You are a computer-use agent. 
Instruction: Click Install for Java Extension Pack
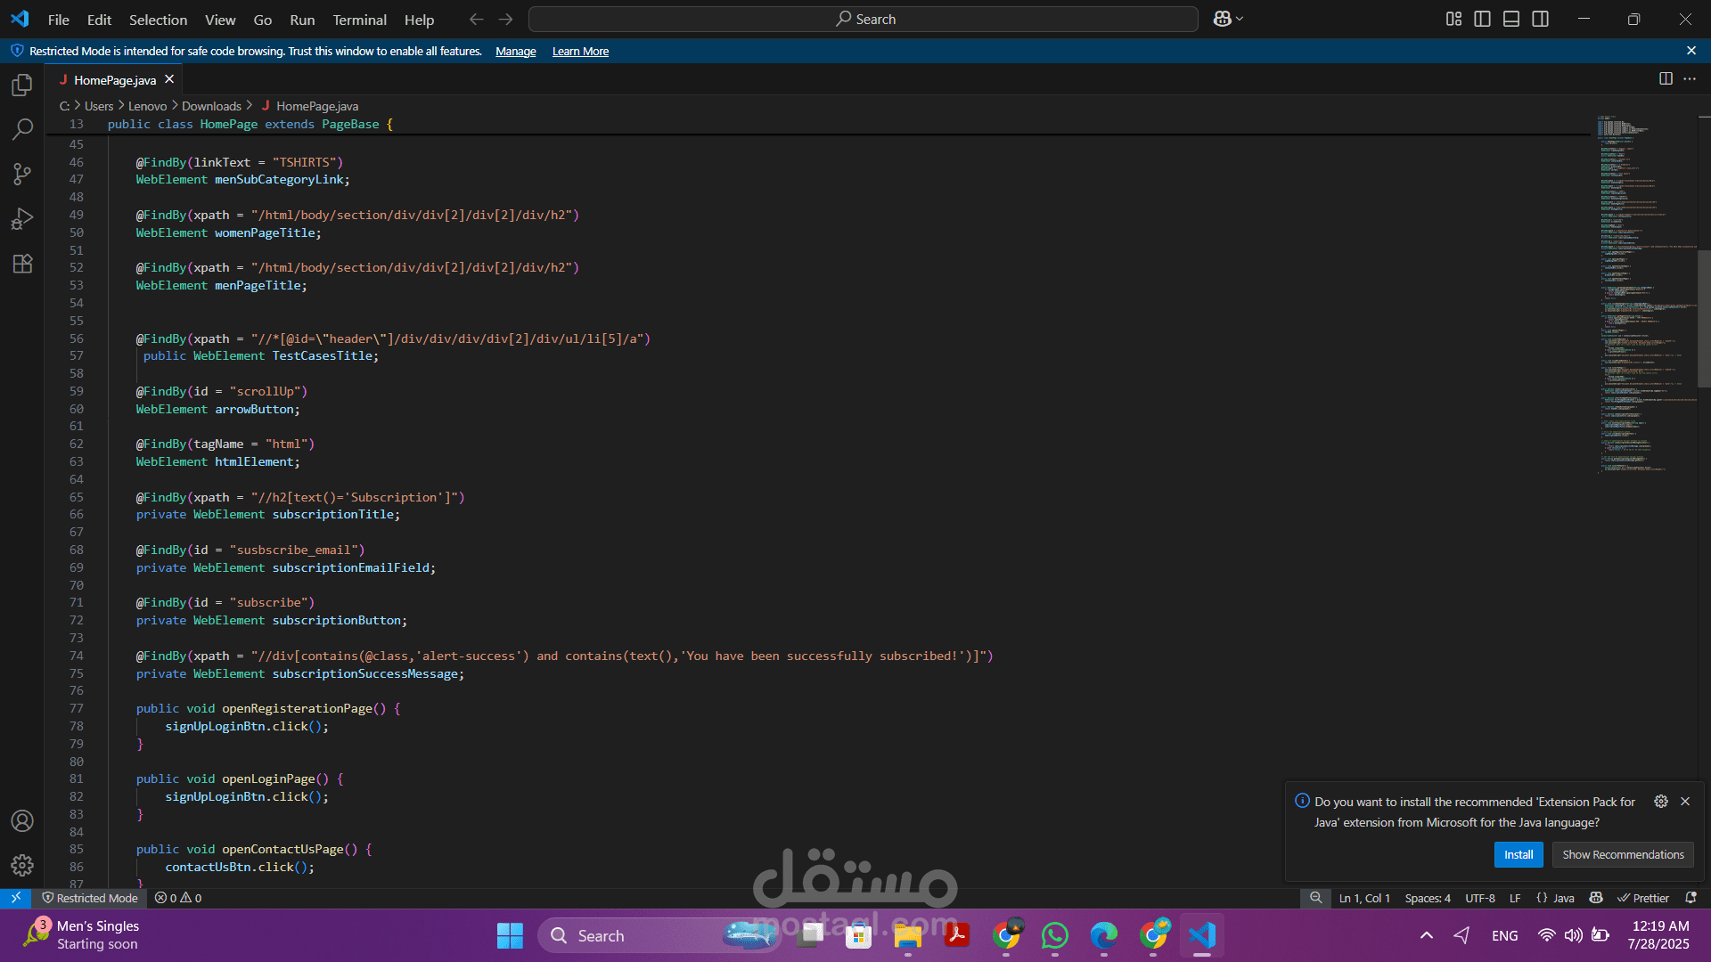[1518, 854]
